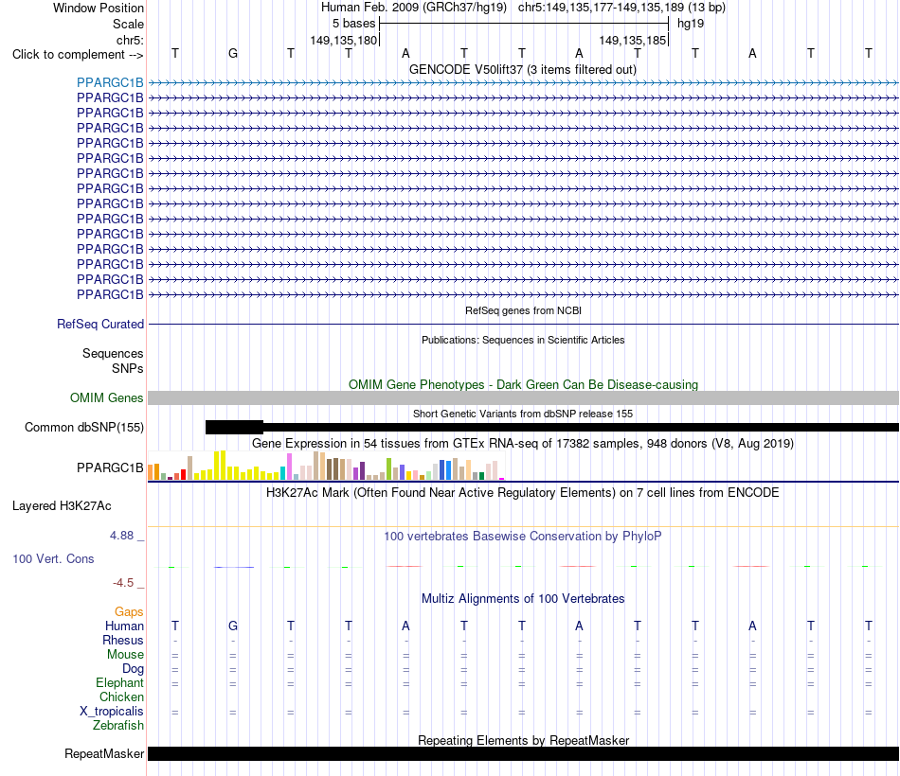Image resolution: width=900 pixels, height=776 pixels.
Task: Click the orange 'Gaps' row label
Action: tap(129, 612)
